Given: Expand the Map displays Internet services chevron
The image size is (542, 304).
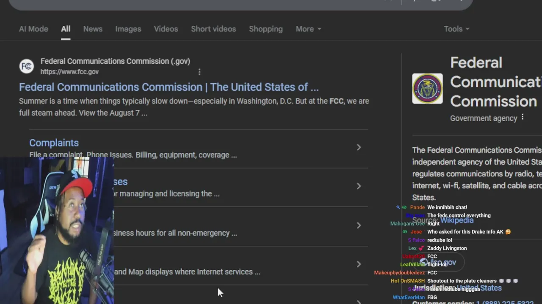Looking at the screenshot, I should click(359, 264).
